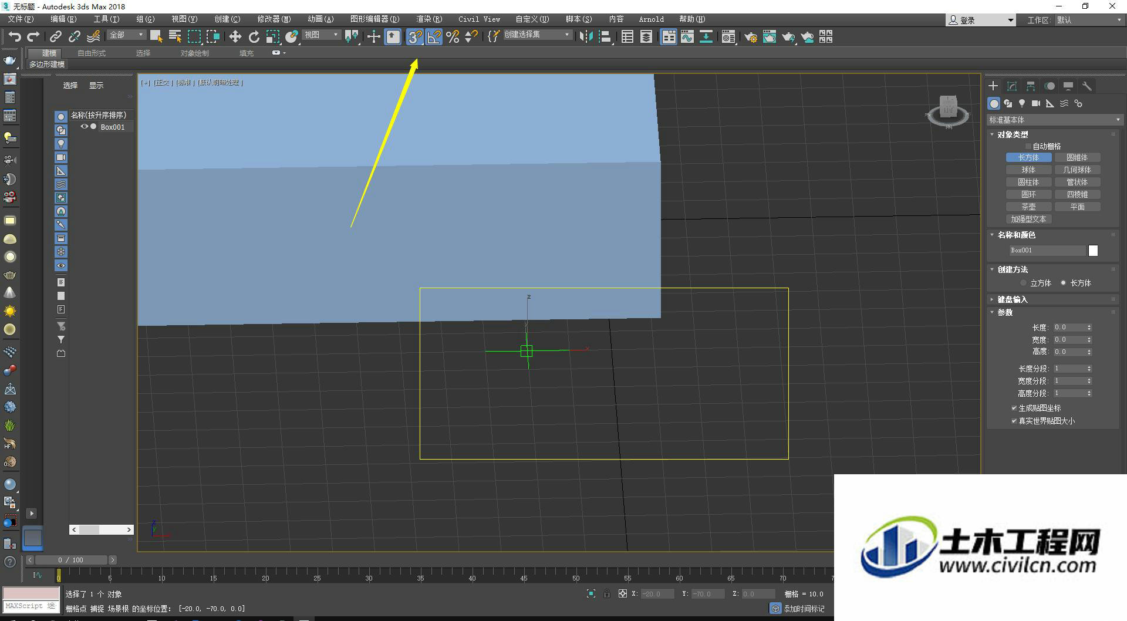Screen dimensions: 1127x621
Task: Select the Shapes category icon
Action: click(x=1008, y=104)
